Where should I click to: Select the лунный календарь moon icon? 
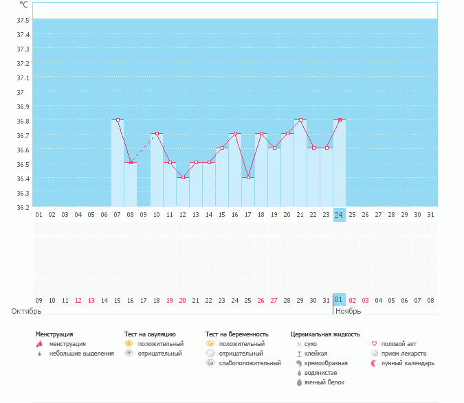[x=374, y=363]
